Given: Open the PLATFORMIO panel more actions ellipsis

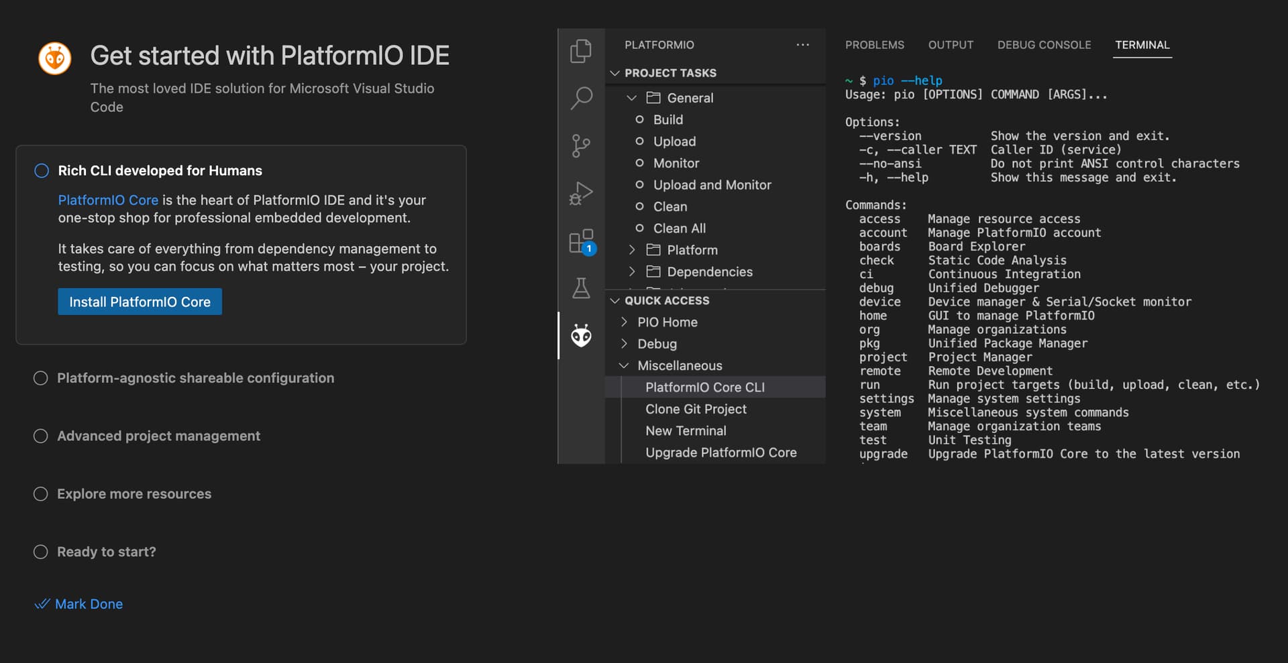Looking at the screenshot, I should [802, 45].
